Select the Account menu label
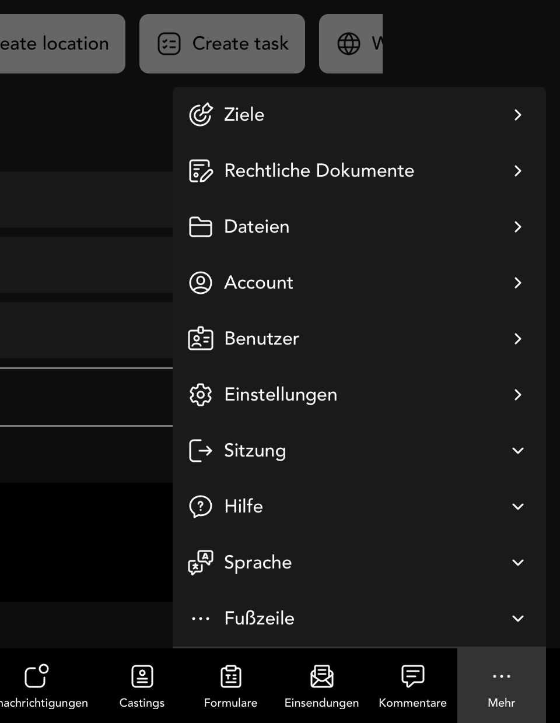The image size is (560, 723). coord(258,283)
